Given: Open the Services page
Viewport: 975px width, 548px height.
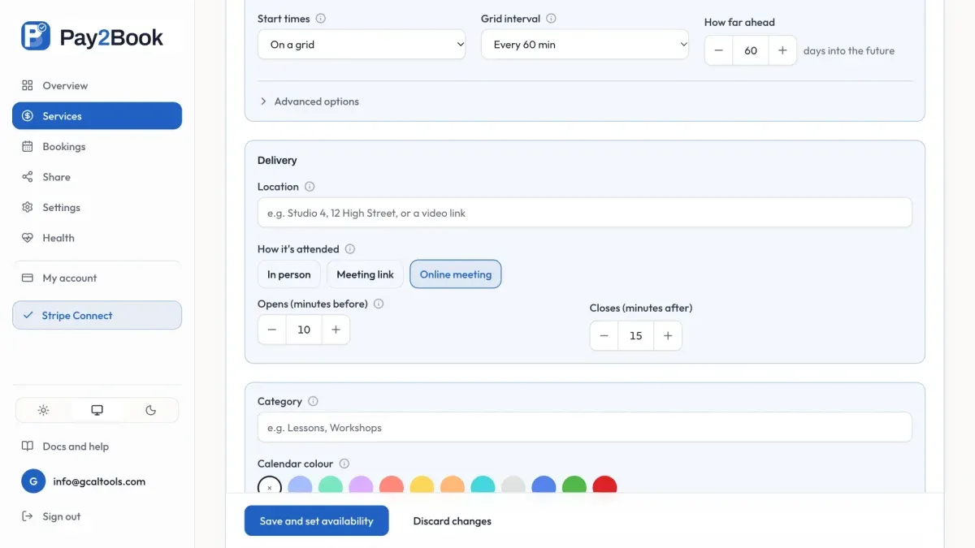Looking at the screenshot, I should [97, 116].
